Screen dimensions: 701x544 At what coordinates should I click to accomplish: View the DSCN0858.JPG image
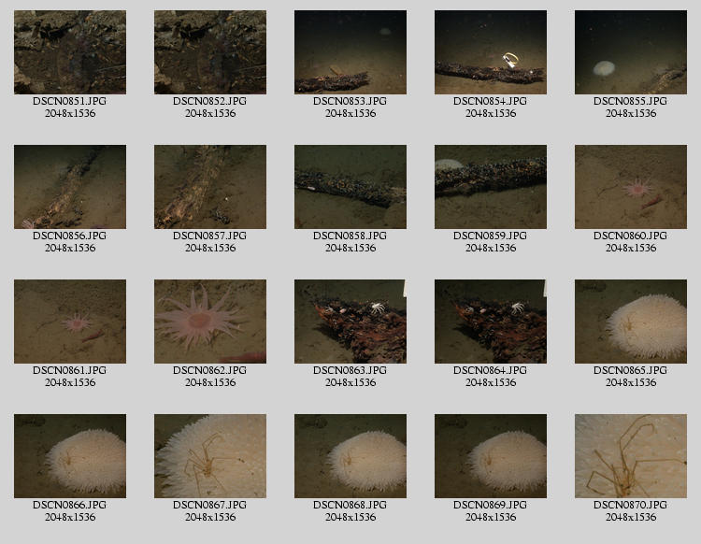coord(350,187)
